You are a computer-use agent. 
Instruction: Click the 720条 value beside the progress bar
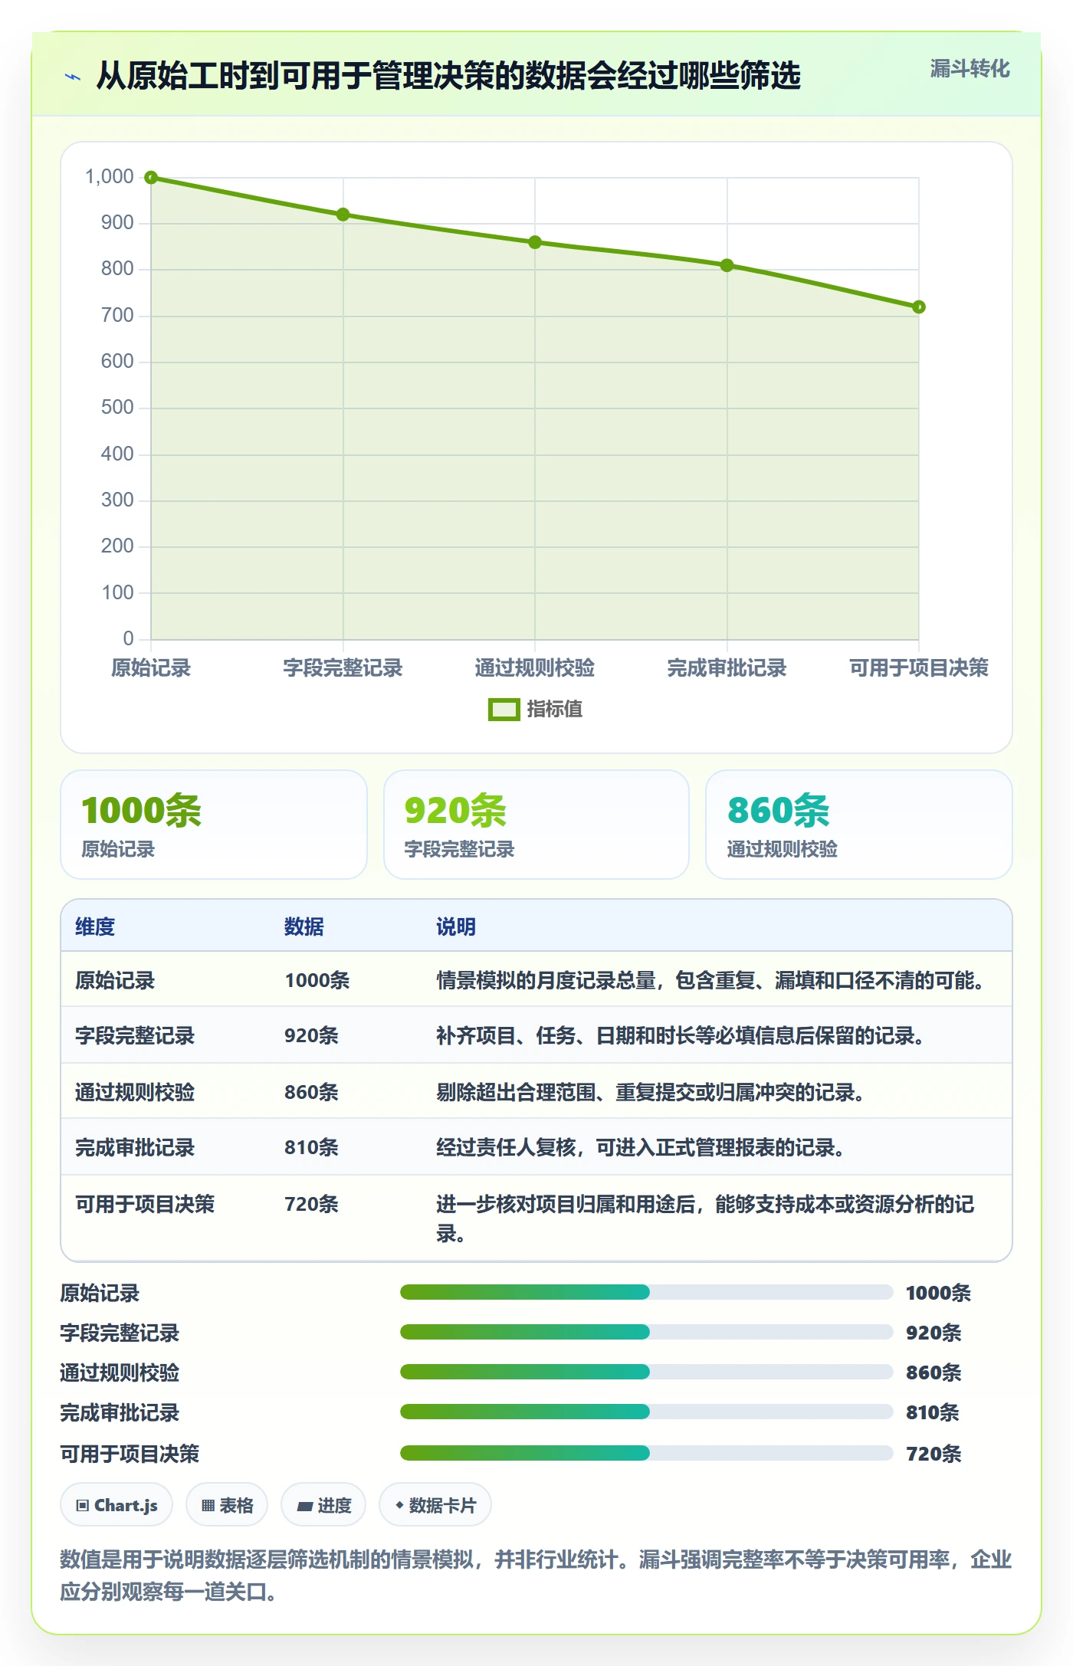(x=934, y=1453)
